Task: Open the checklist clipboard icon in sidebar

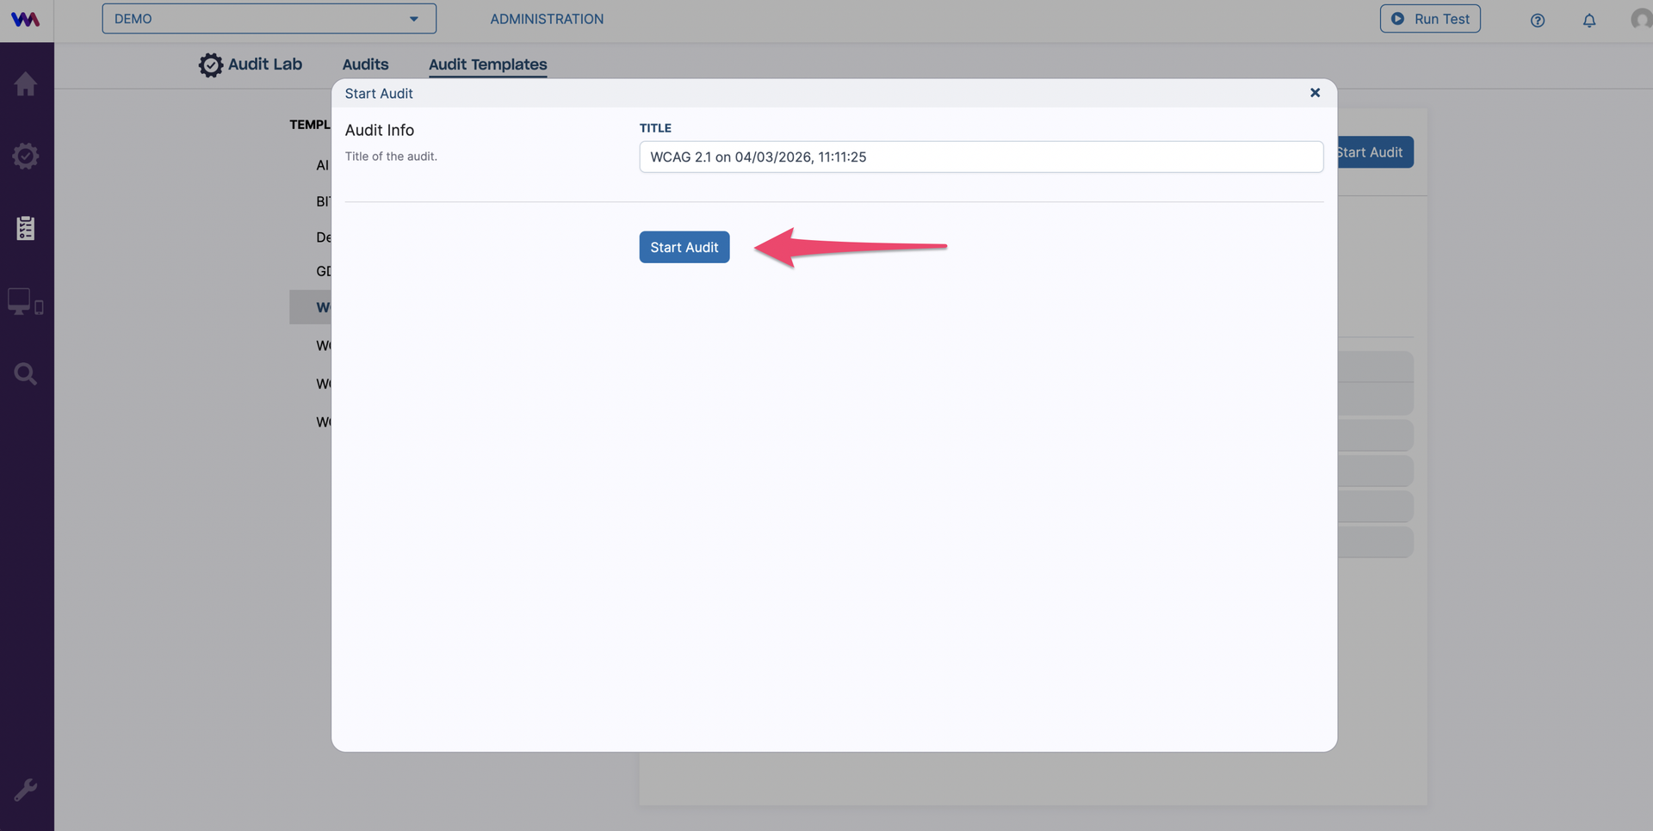Action: 26,228
